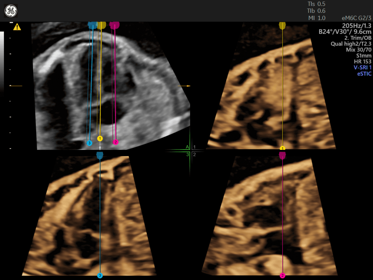Select the blue slice handle atop grayscale image
Screen dimensions: 373x280
93,25
